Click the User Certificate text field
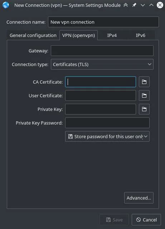 (x=101, y=95)
